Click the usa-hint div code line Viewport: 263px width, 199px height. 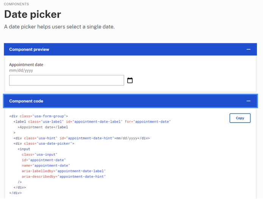coord(82,138)
